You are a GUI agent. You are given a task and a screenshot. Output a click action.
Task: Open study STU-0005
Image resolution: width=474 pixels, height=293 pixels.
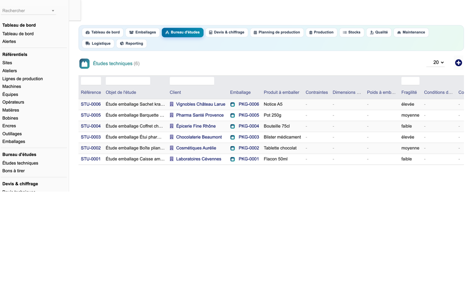coord(91,115)
